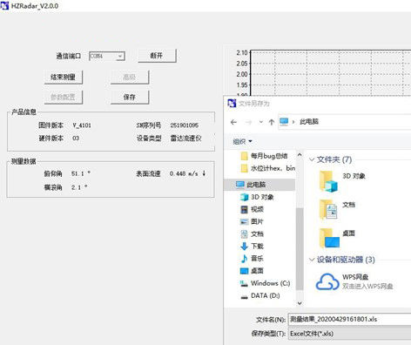Click the sidebar vertical scrollbar thumb
Screen dimensions: 411x345
(300, 249)
